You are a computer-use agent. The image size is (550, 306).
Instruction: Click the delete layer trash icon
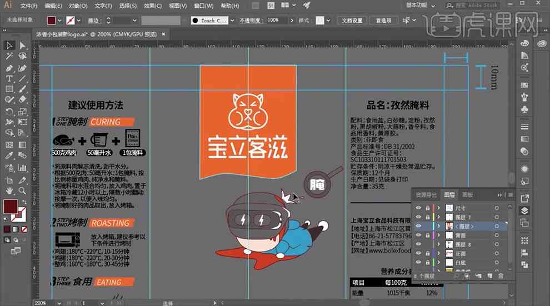click(501, 276)
